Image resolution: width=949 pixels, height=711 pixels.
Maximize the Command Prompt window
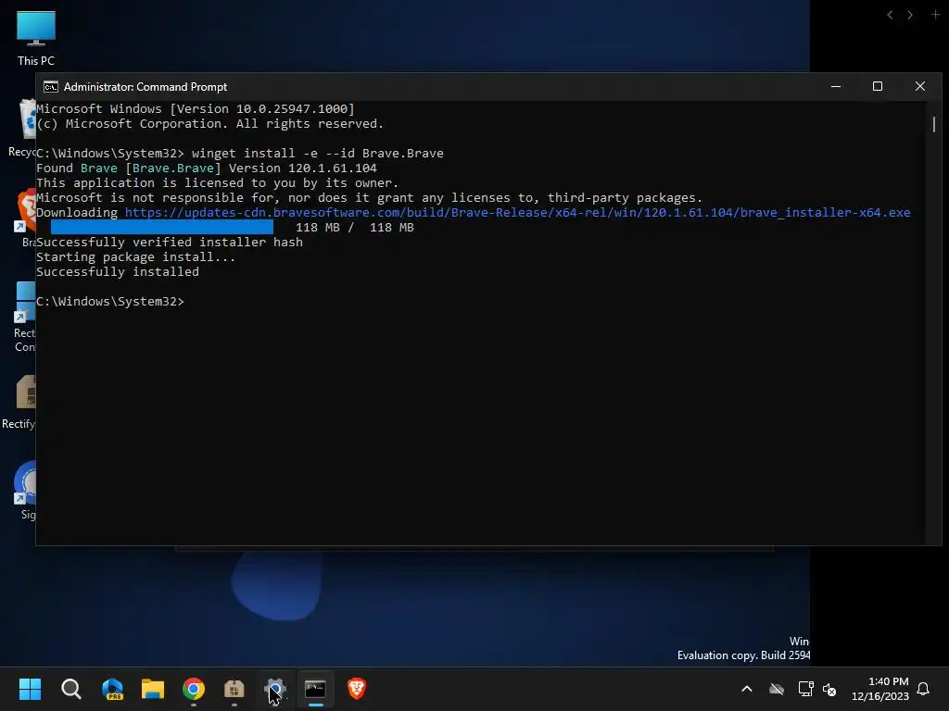[x=878, y=86]
